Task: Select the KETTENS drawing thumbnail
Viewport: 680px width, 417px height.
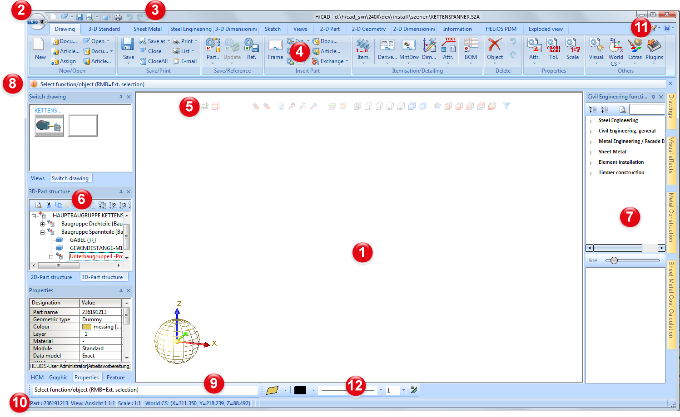Action: point(49,126)
